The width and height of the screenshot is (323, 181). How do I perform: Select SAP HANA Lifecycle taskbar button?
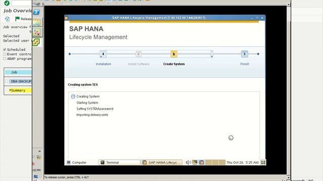(162, 162)
